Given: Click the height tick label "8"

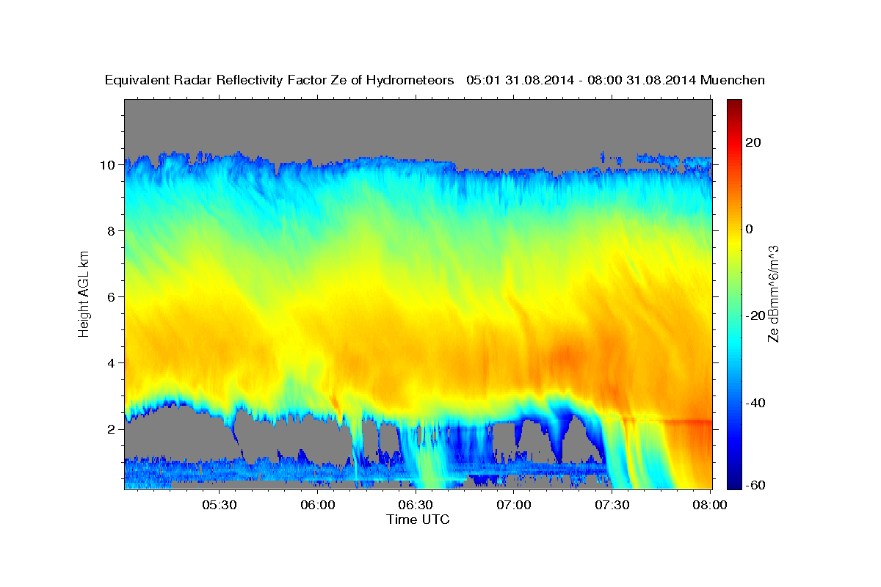Looking at the screenshot, I should click(113, 230).
